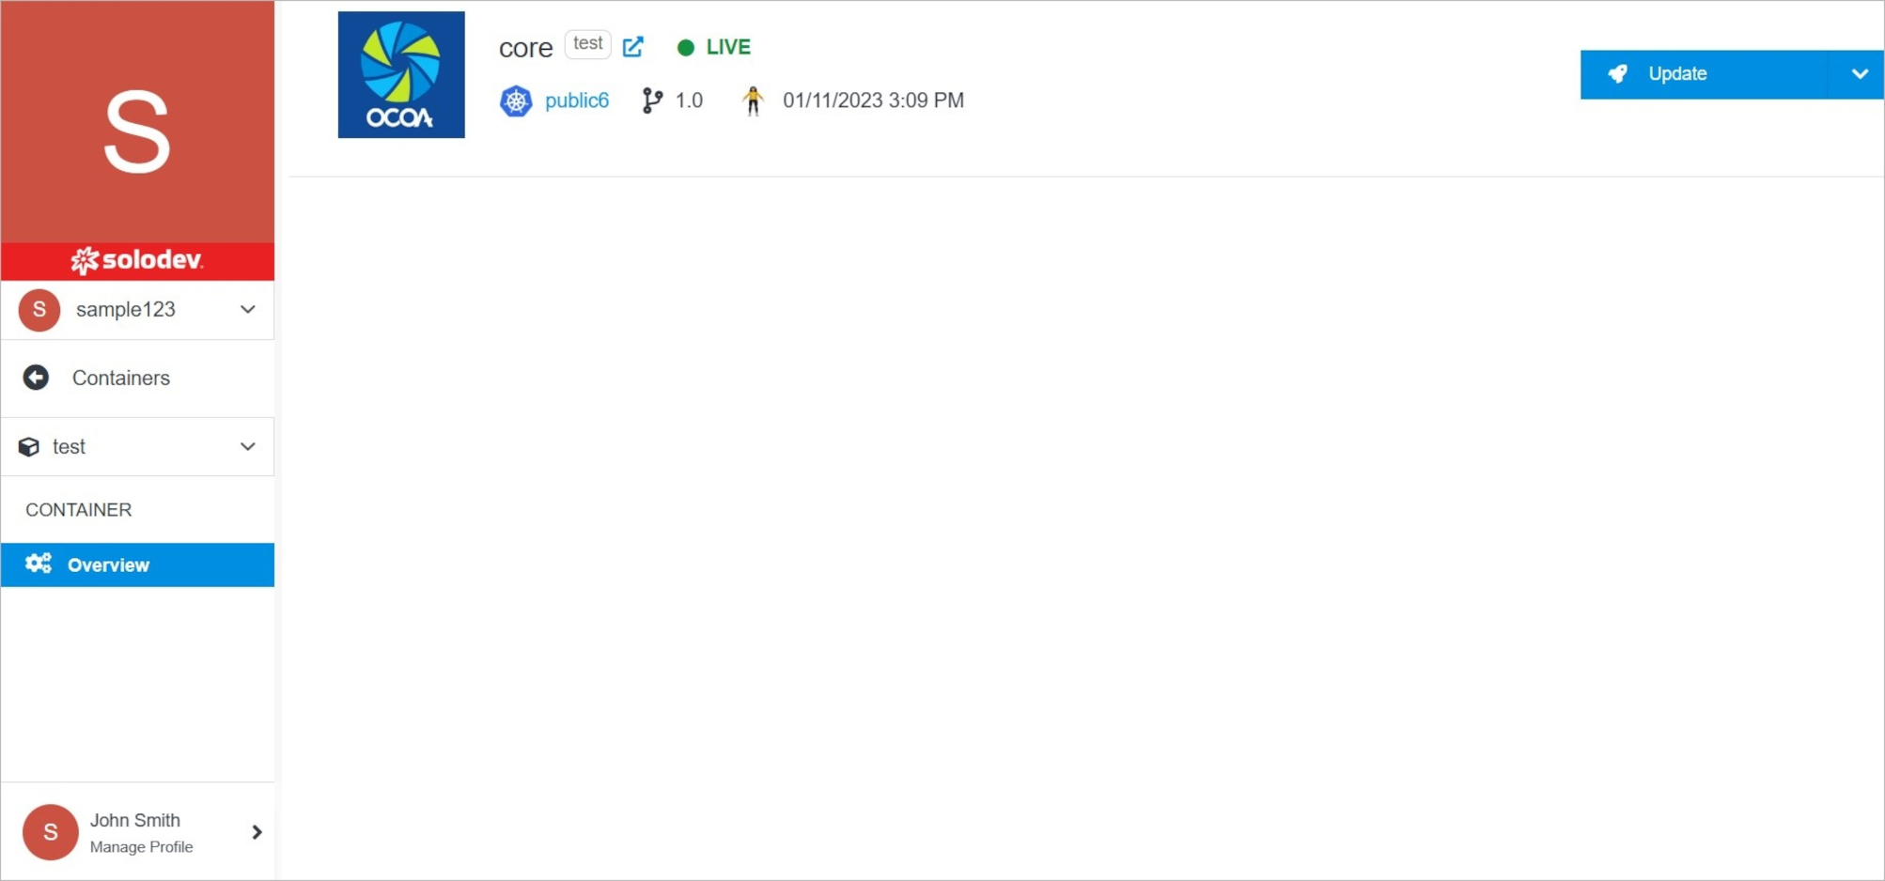Click the 01/11/2023 3:09 PM timestamp
The height and width of the screenshot is (881, 1885).
(874, 100)
